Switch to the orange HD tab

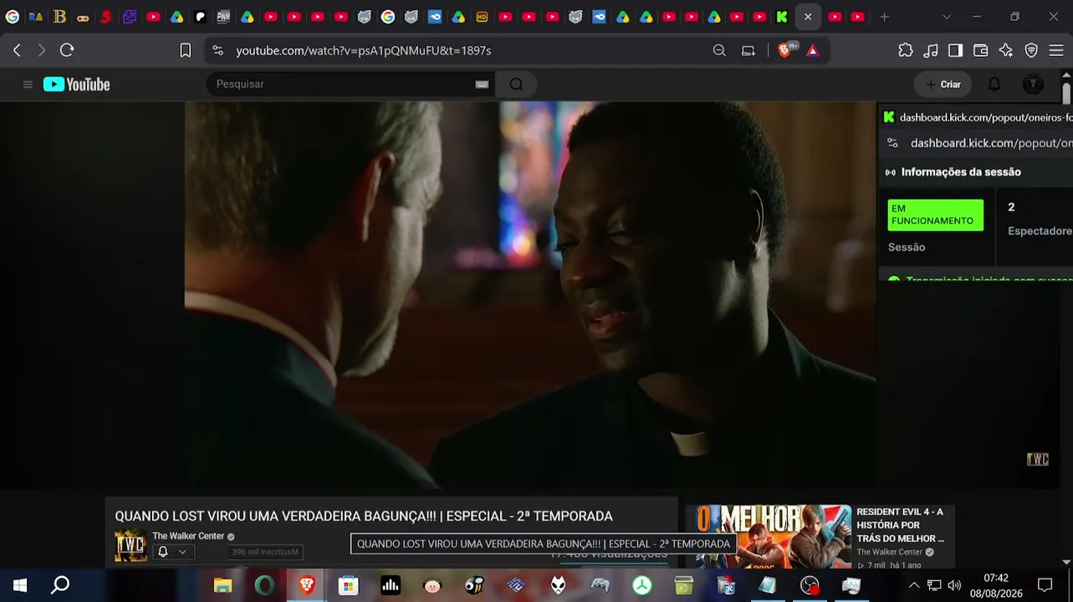[482, 17]
